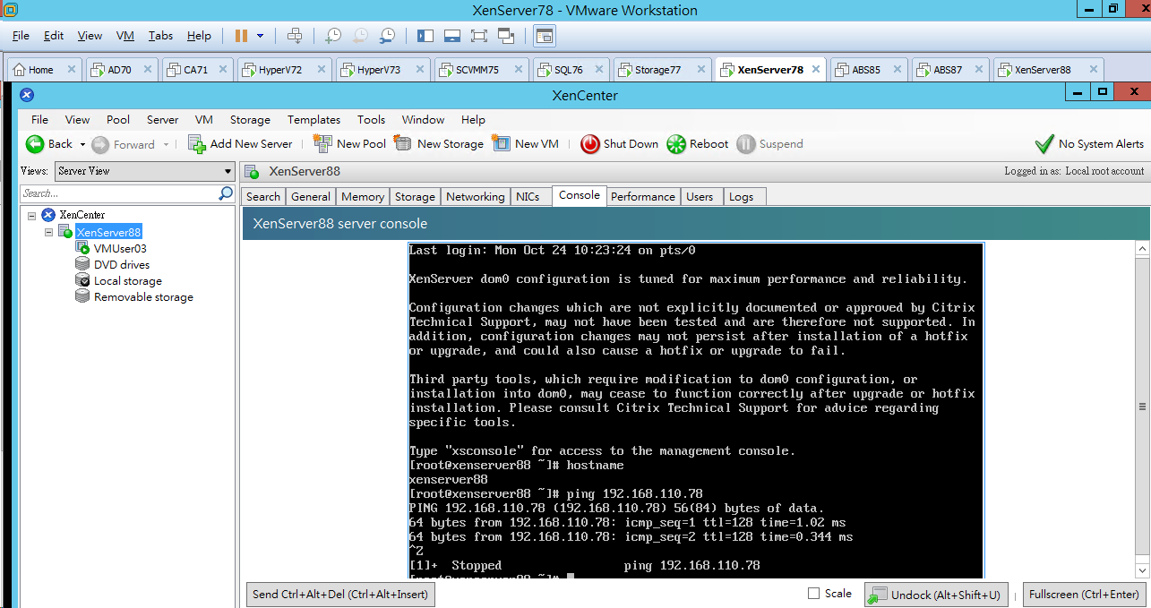Select Local storage in the tree
Image resolution: width=1151 pixels, height=608 pixels.
(127, 281)
